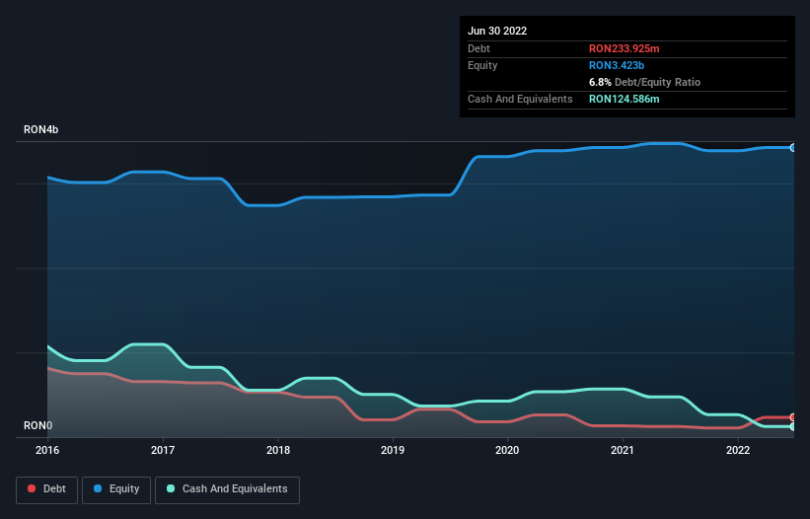This screenshot has width=810, height=519.
Task: Toggle the Debt series legend button
Action: [x=47, y=489]
